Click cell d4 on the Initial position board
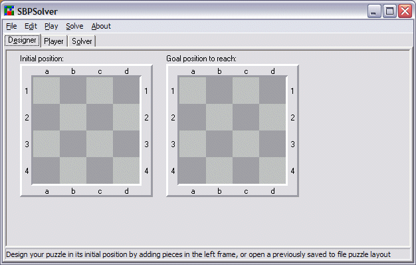Screen dimensions: 416x265 tap(126, 170)
